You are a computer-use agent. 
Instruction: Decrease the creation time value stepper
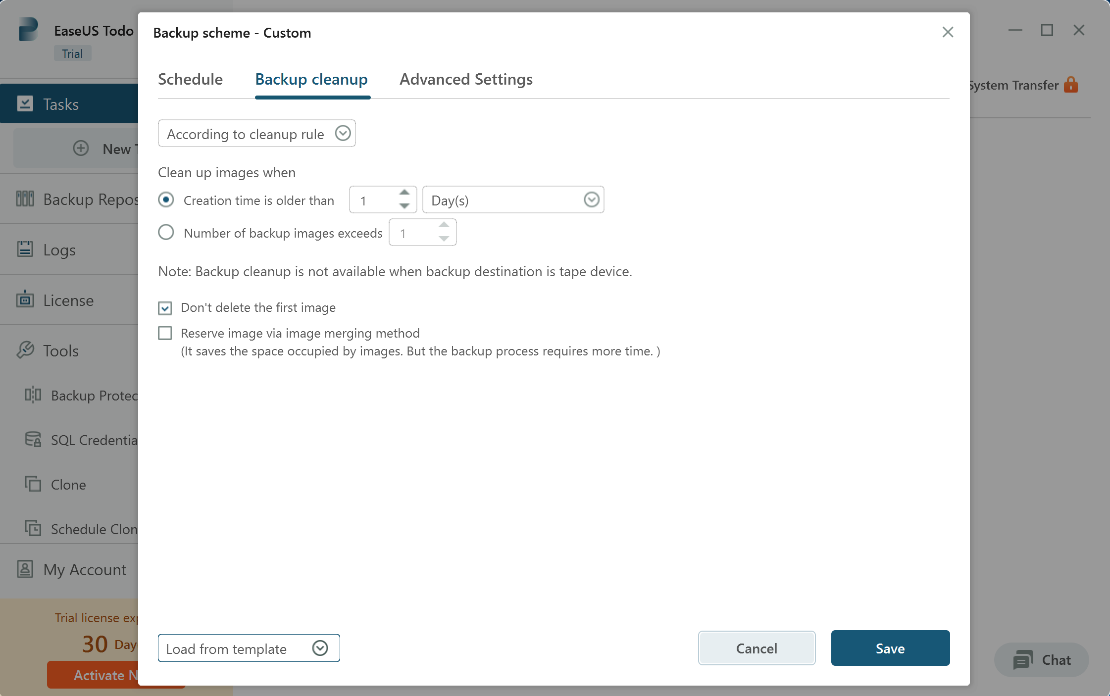(404, 206)
